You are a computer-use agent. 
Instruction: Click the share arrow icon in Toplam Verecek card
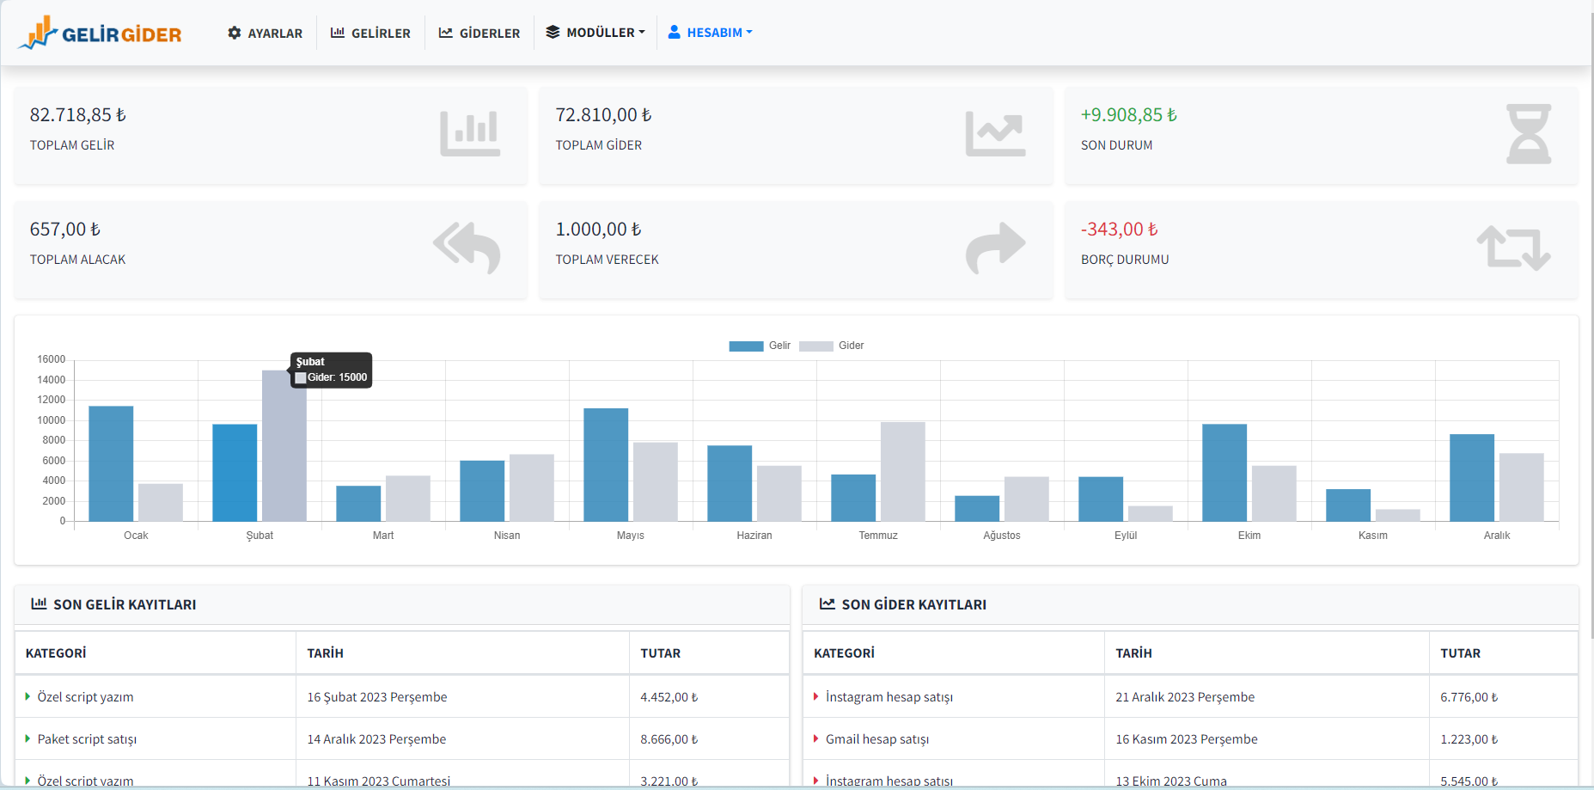tap(995, 248)
